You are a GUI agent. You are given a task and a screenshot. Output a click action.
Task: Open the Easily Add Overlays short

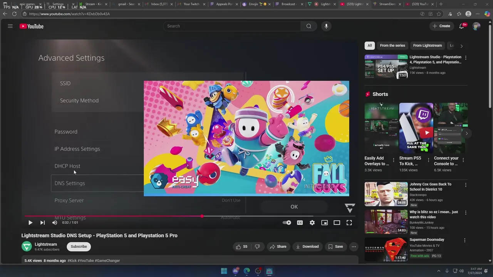[381, 128]
